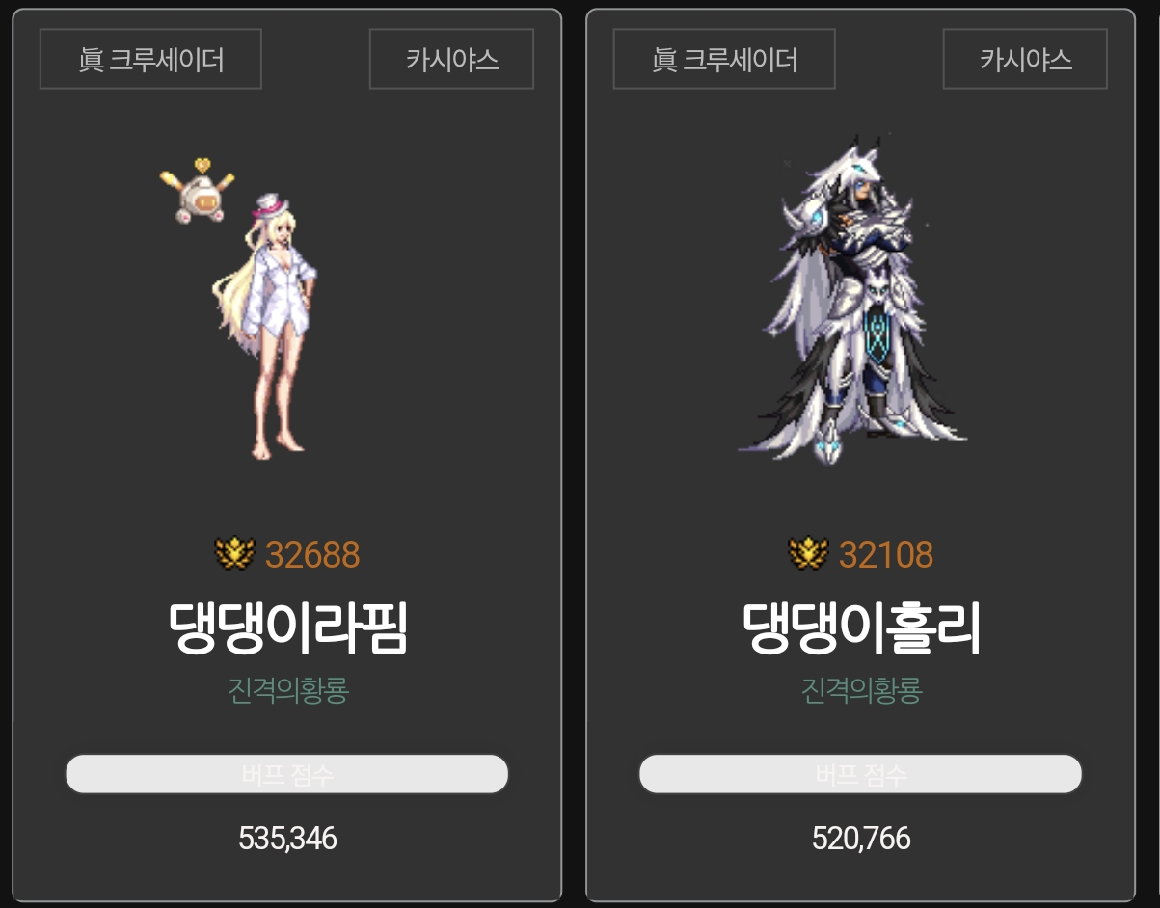This screenshot has width=1160, height=908.
Task: Click the gold fame emblem next to 32688
Action: pos(234,553)
